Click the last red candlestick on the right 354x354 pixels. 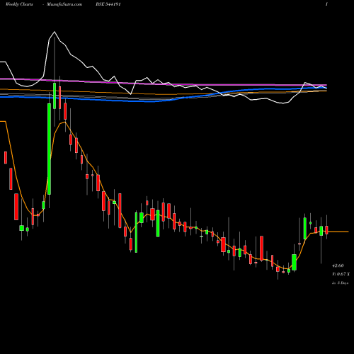(326, 230)
